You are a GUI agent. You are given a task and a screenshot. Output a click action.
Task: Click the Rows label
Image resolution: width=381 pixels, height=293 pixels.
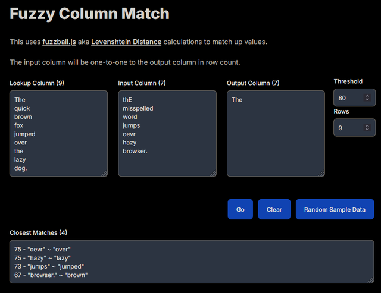click(x=341, y=111)
